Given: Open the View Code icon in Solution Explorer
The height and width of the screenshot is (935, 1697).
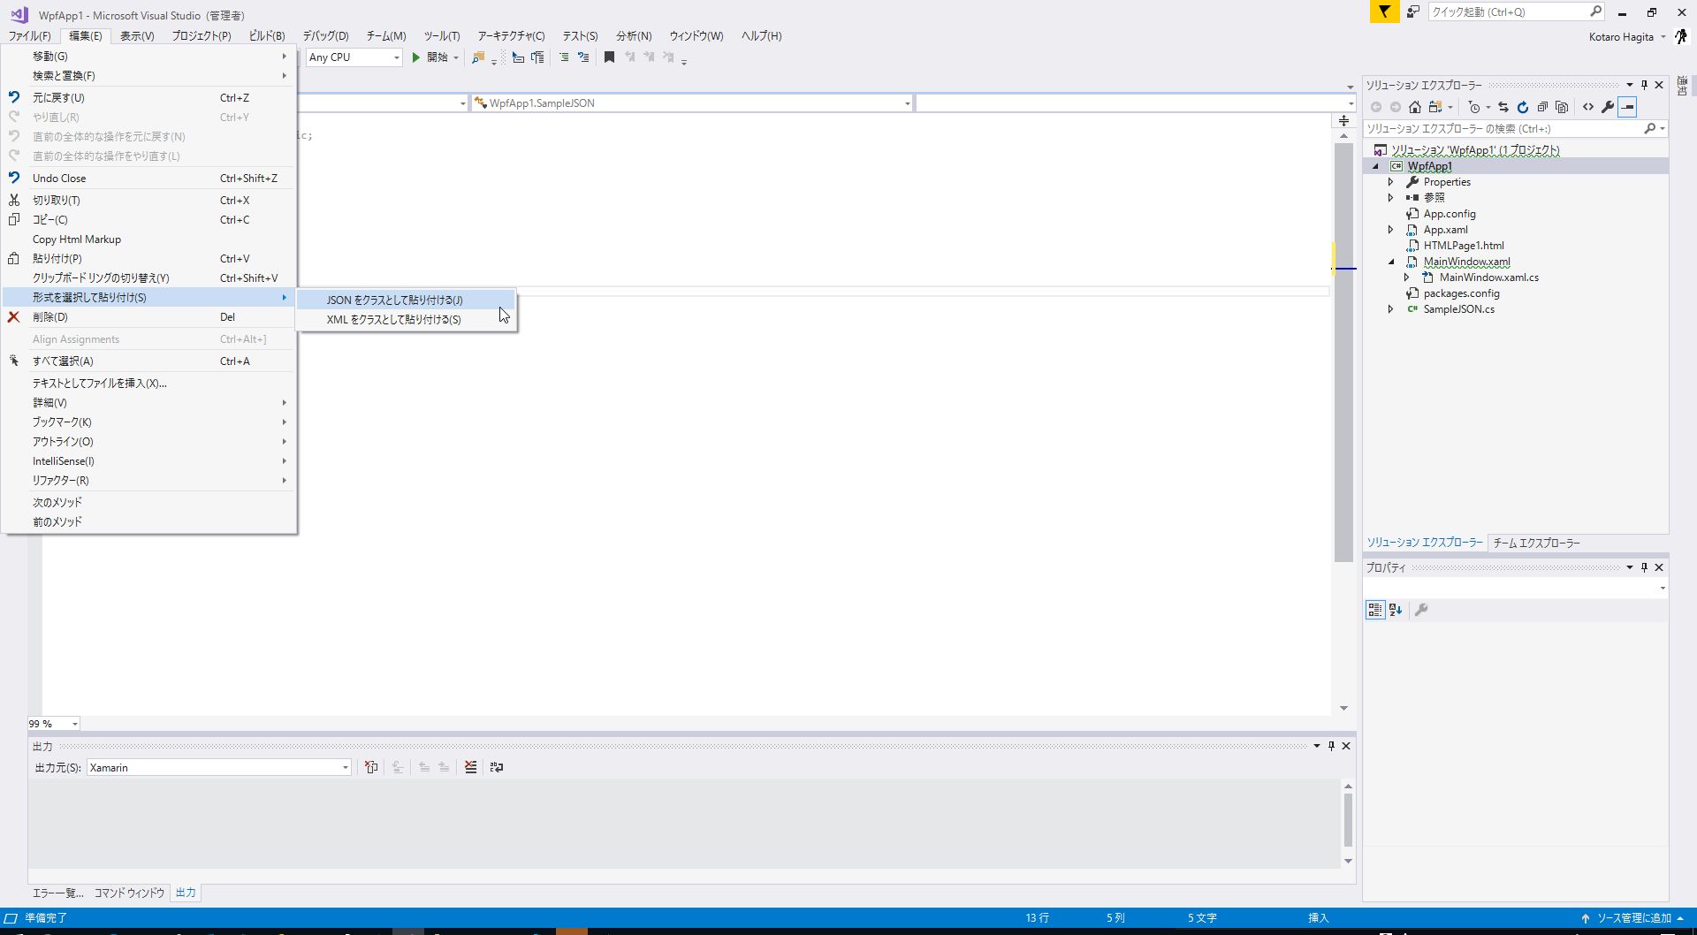Looking at the screenshot, I should click(x=1588, y=107).
